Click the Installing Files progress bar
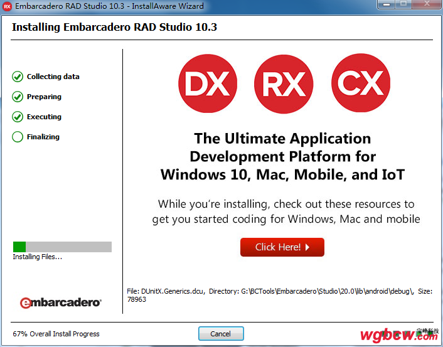The width and height of the screenshot is (443, 347). pos(63,247)
